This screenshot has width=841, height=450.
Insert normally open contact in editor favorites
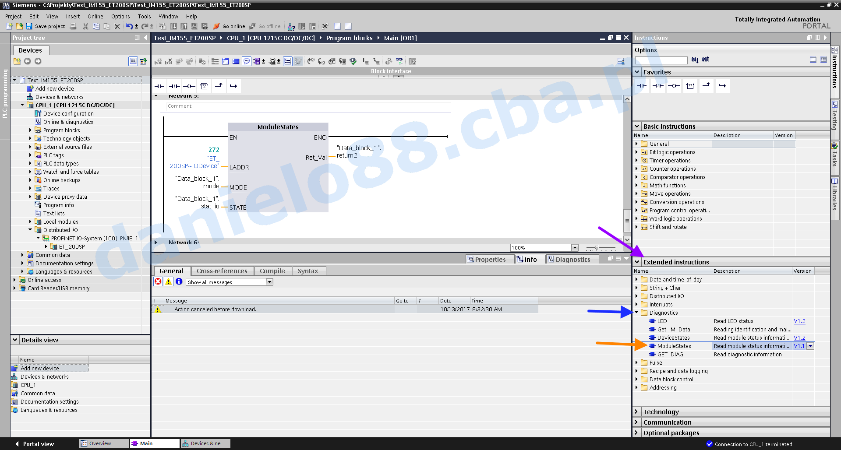pyautogui.click(x=159, y=86)
